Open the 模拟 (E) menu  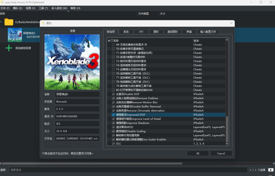(x=18, y=8)
